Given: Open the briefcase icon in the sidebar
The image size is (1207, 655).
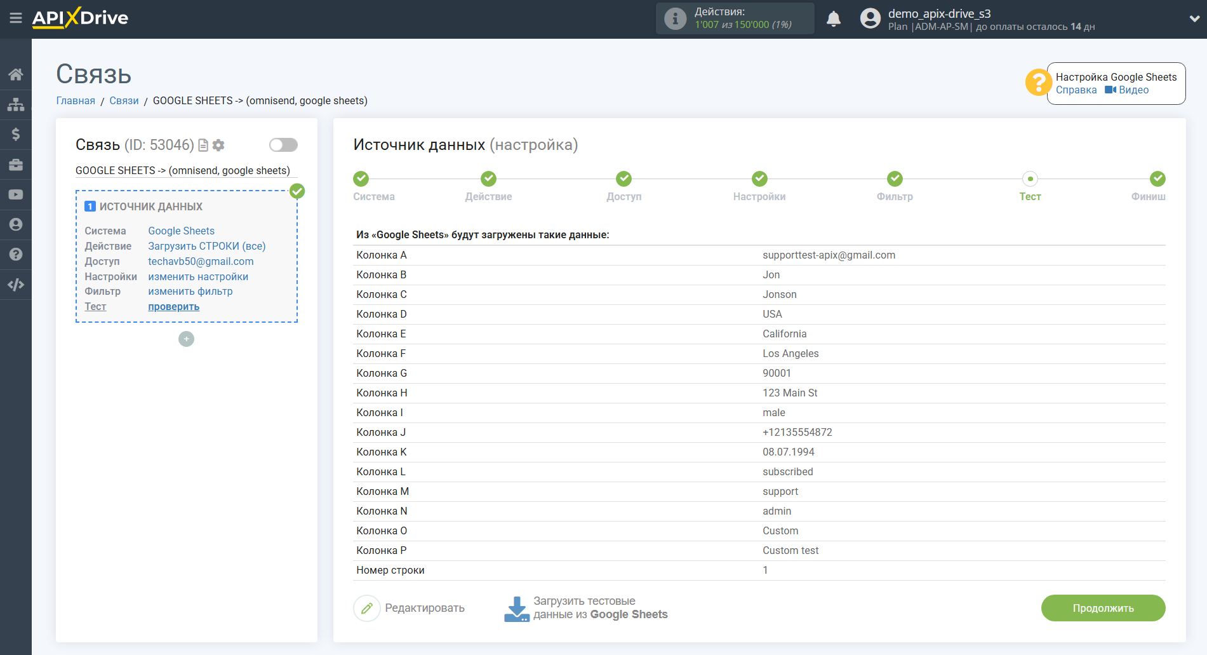Looking at the screenshot, I should tap(16, 165).
